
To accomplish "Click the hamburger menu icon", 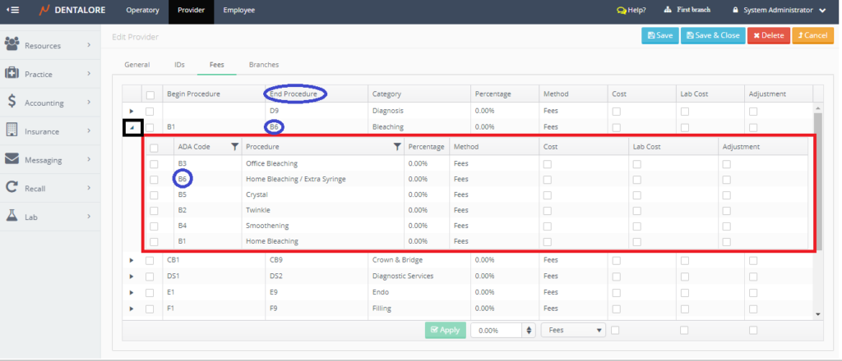I will 14,11.
